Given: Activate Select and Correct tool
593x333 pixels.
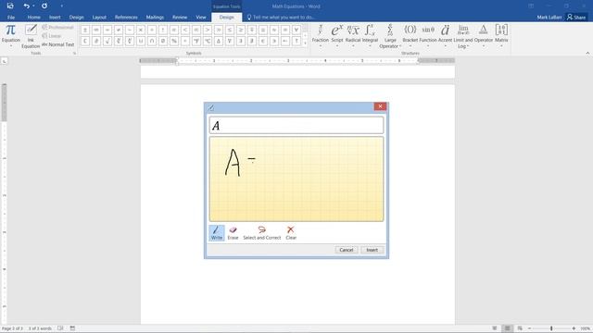Looking at the screenshot, I should (x=261, y=233).
